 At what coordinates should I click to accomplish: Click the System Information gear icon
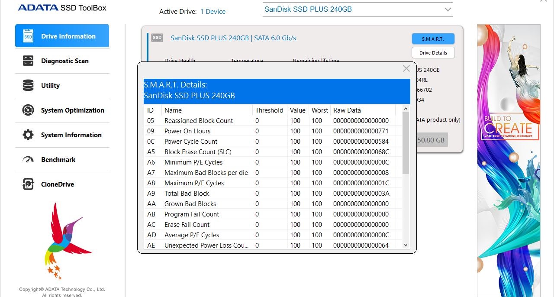tap(28, 135)
